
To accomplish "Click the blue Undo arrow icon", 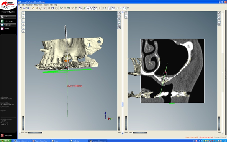I will (x=52, y=8).
